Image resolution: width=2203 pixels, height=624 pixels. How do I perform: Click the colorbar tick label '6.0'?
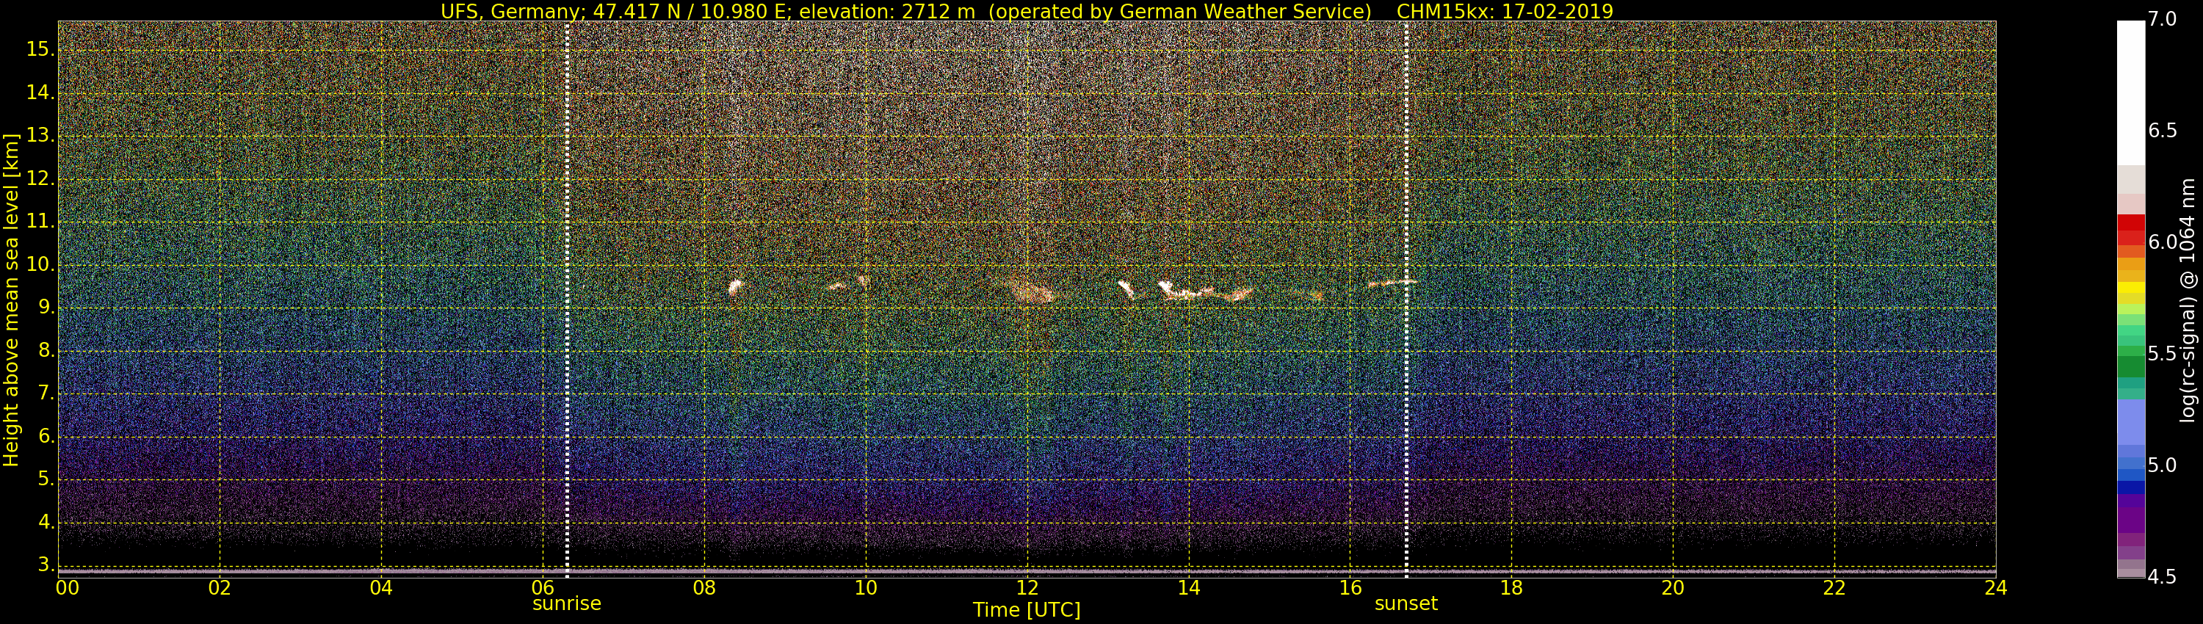click(2163, 243)
